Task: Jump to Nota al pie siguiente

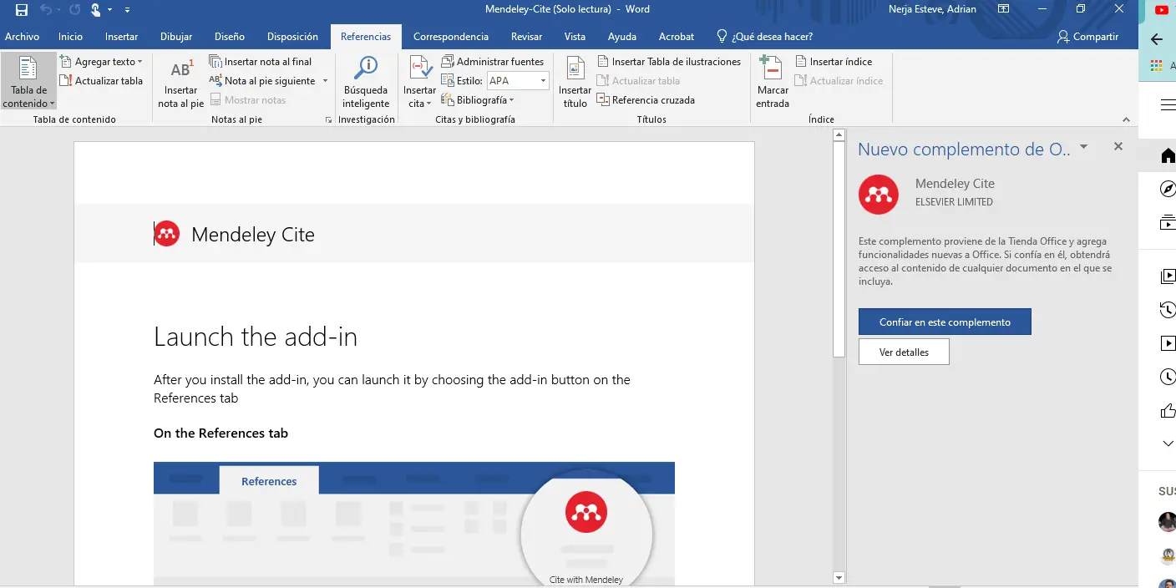Action: tap(263, 81)
